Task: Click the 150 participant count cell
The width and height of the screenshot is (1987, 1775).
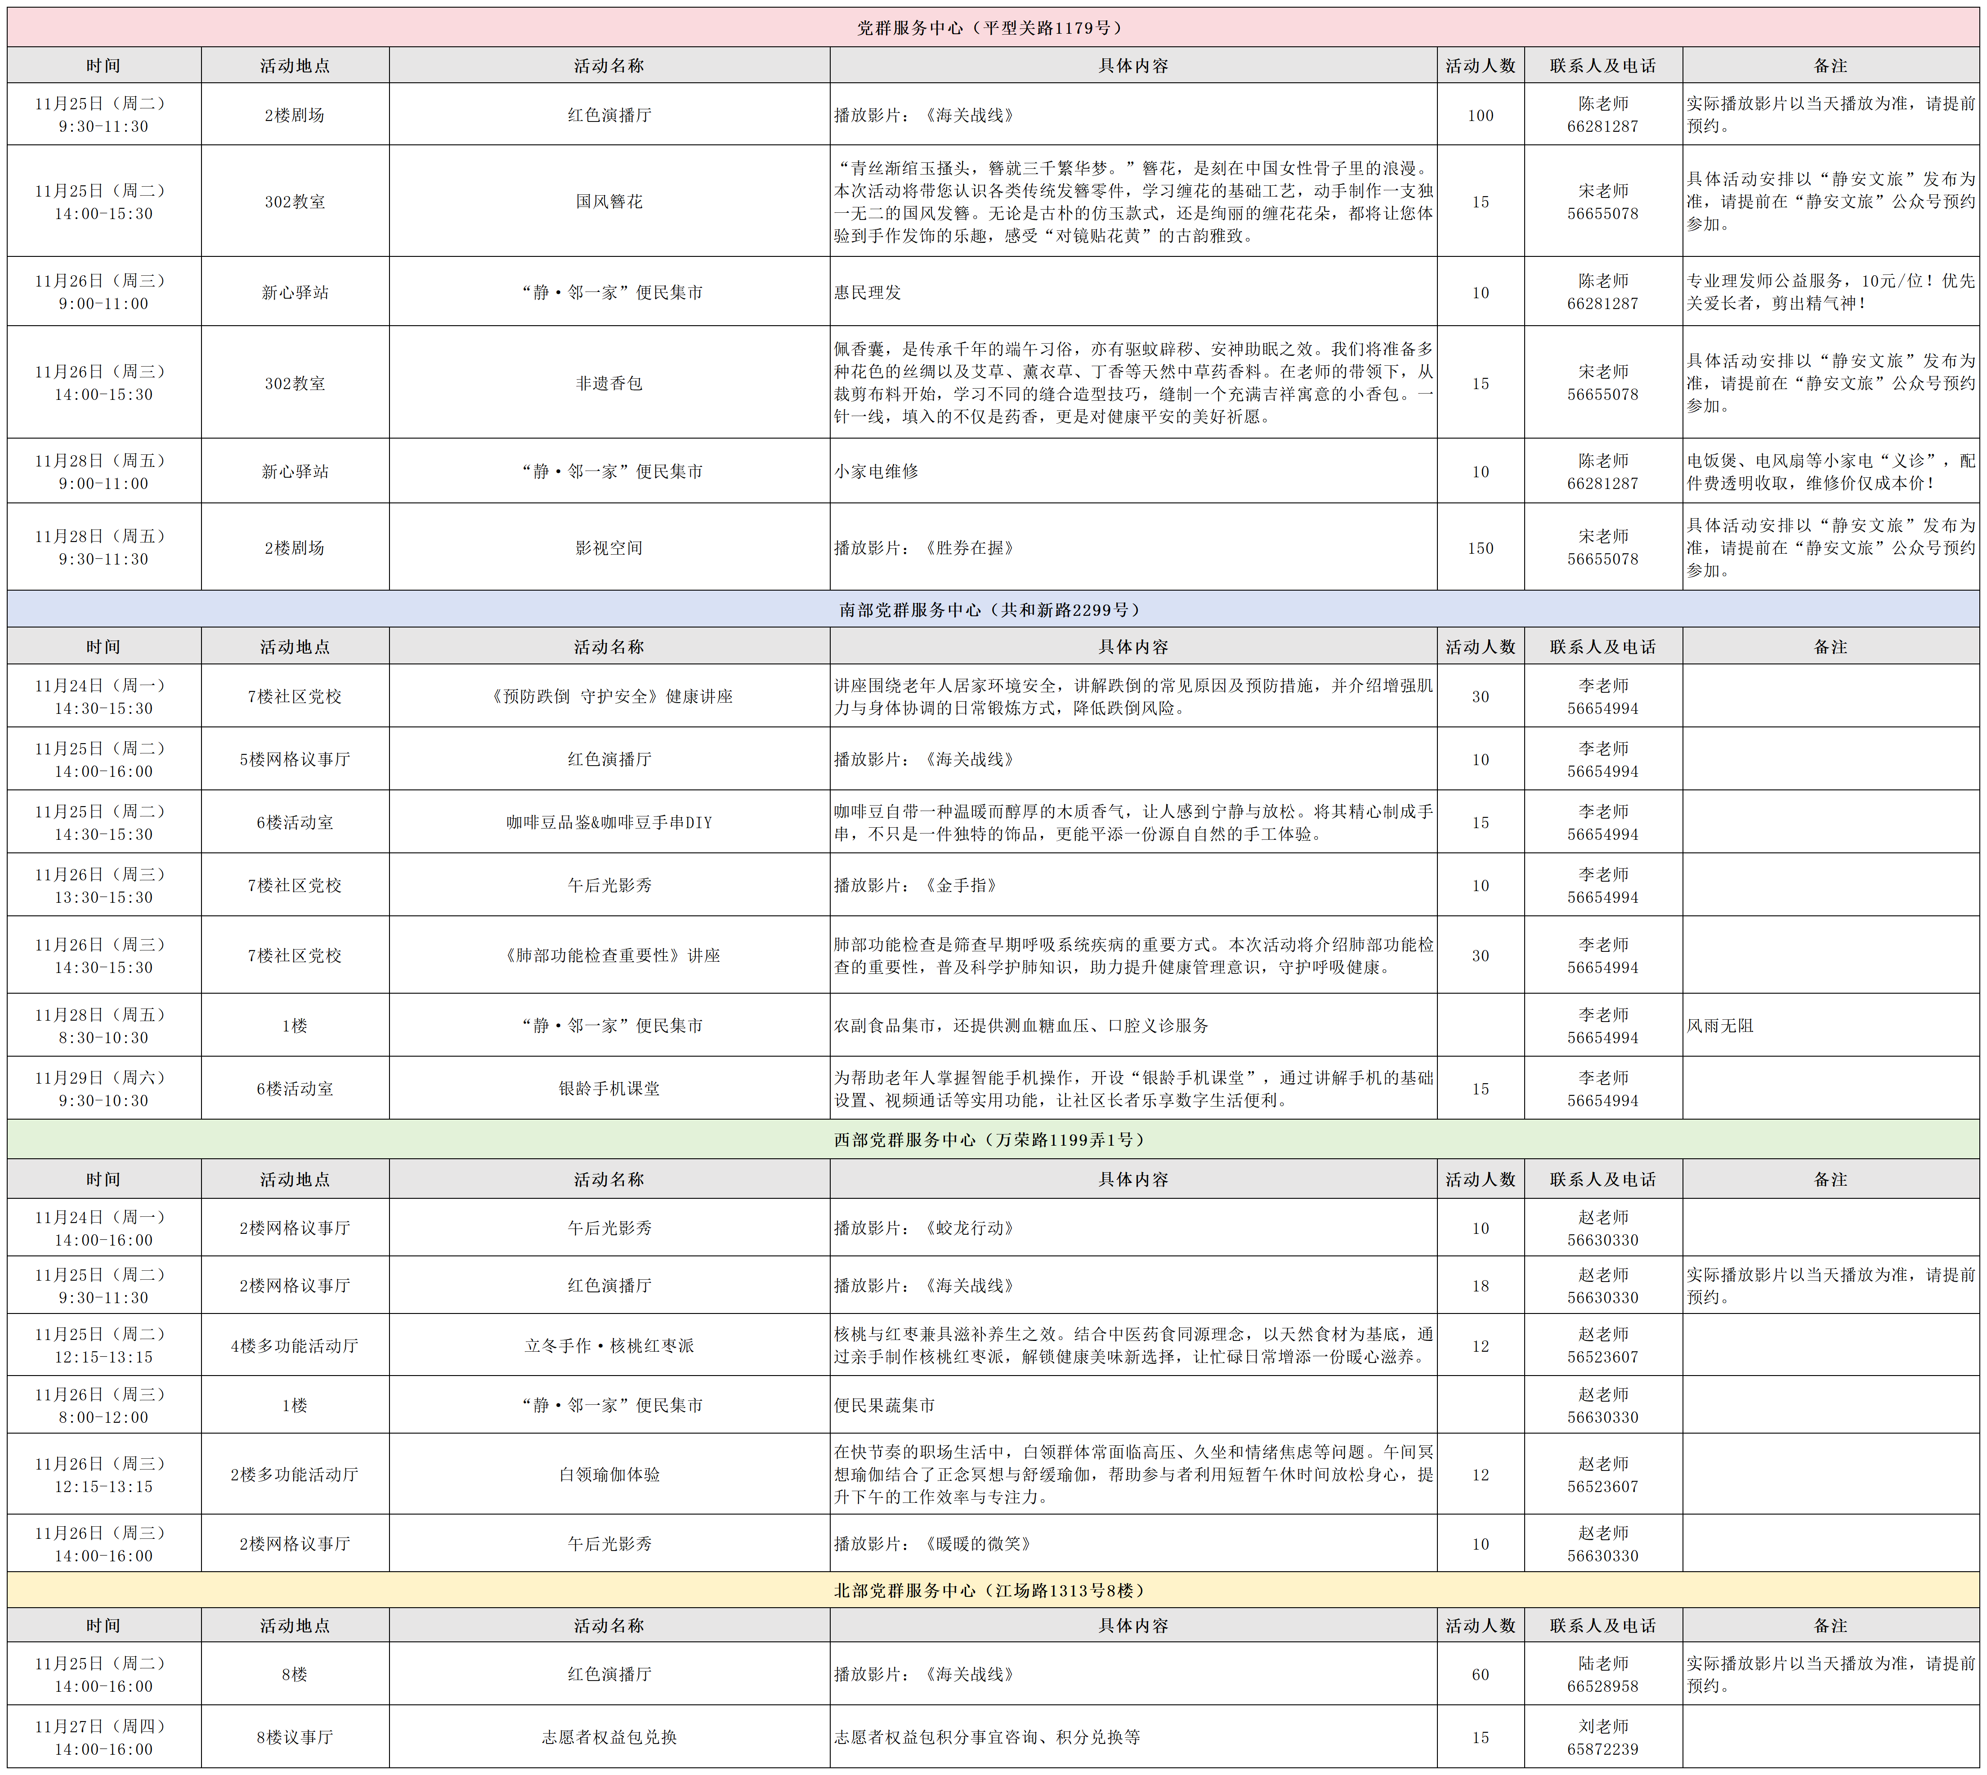Action: (x=1480, y=548)
